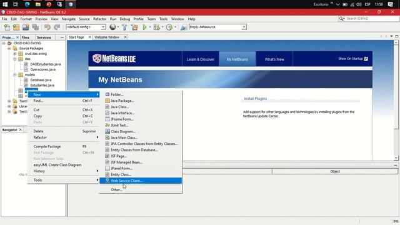The image size is (400, 225).
Task: Close the Navigator panel
Action: coord(21,129)
